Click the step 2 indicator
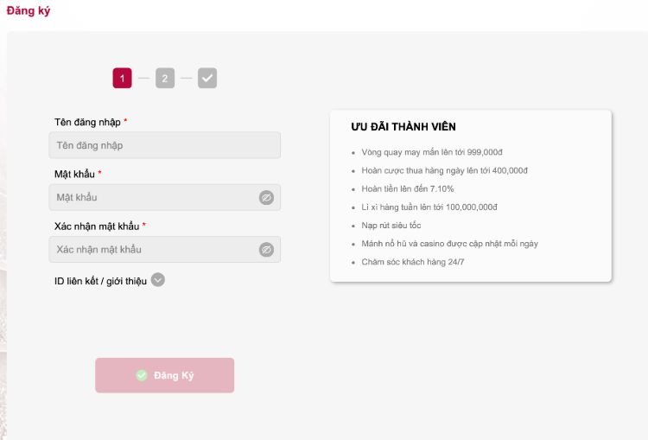 pos(165,79)
